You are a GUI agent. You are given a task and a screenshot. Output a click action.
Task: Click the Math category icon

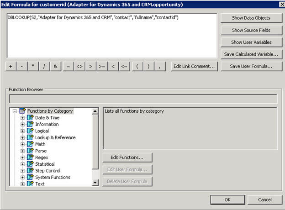pyautogui.click(x=30, y=144)
